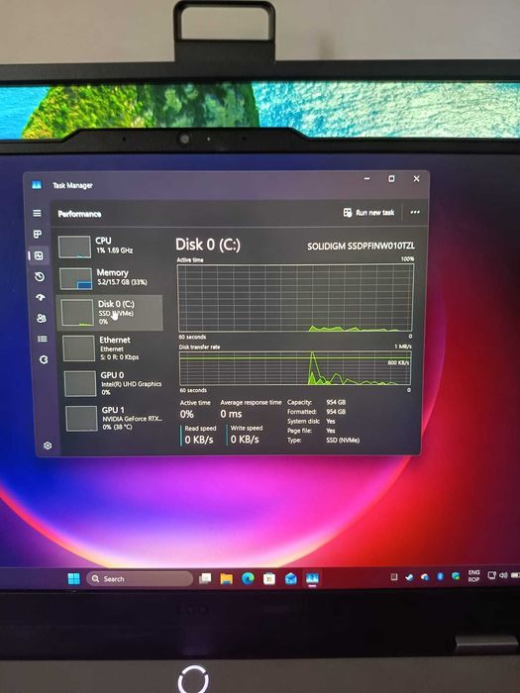Screen dimensions: 520x693
Task: Select the GPU 0 Intel UHD Graphics item
Action: coord(114,383)
